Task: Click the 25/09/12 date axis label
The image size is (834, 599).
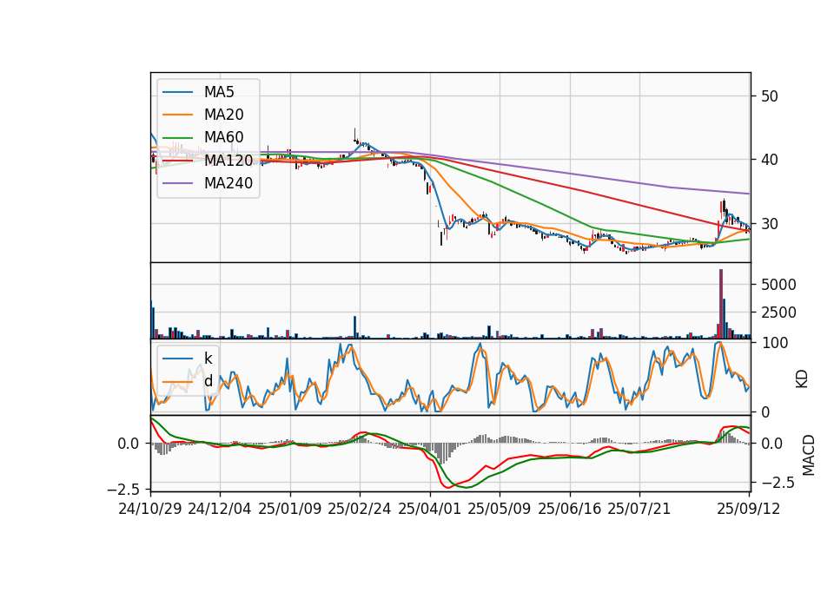Action: (749, 509)
